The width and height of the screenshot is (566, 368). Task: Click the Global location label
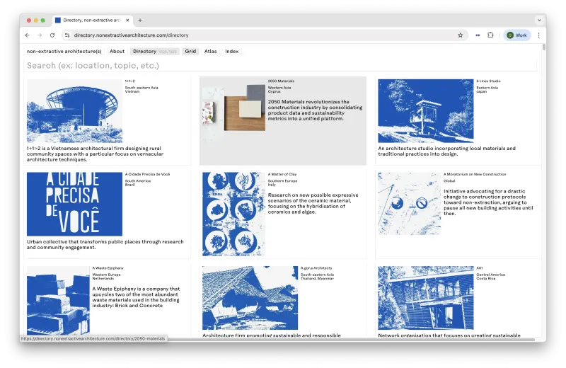(x=449, y=181)
